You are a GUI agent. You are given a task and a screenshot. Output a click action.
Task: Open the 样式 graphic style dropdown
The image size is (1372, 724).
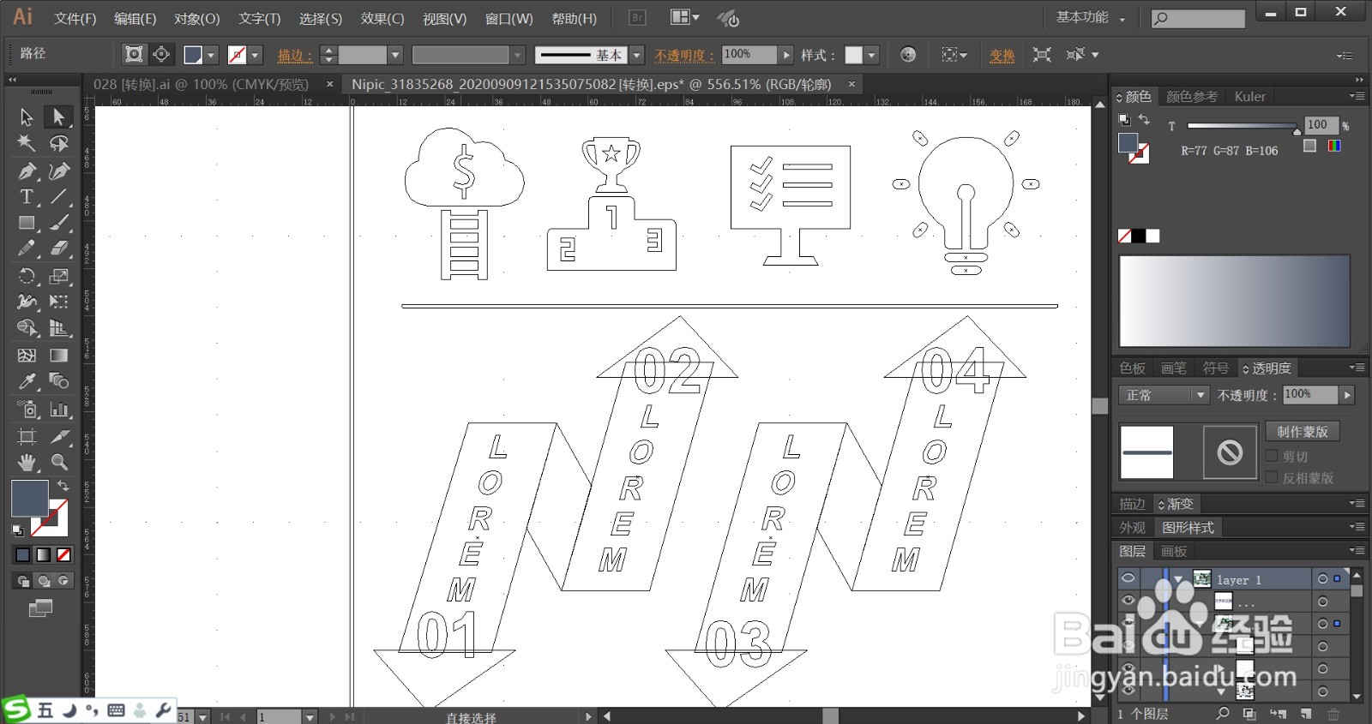tap(871, 55)
